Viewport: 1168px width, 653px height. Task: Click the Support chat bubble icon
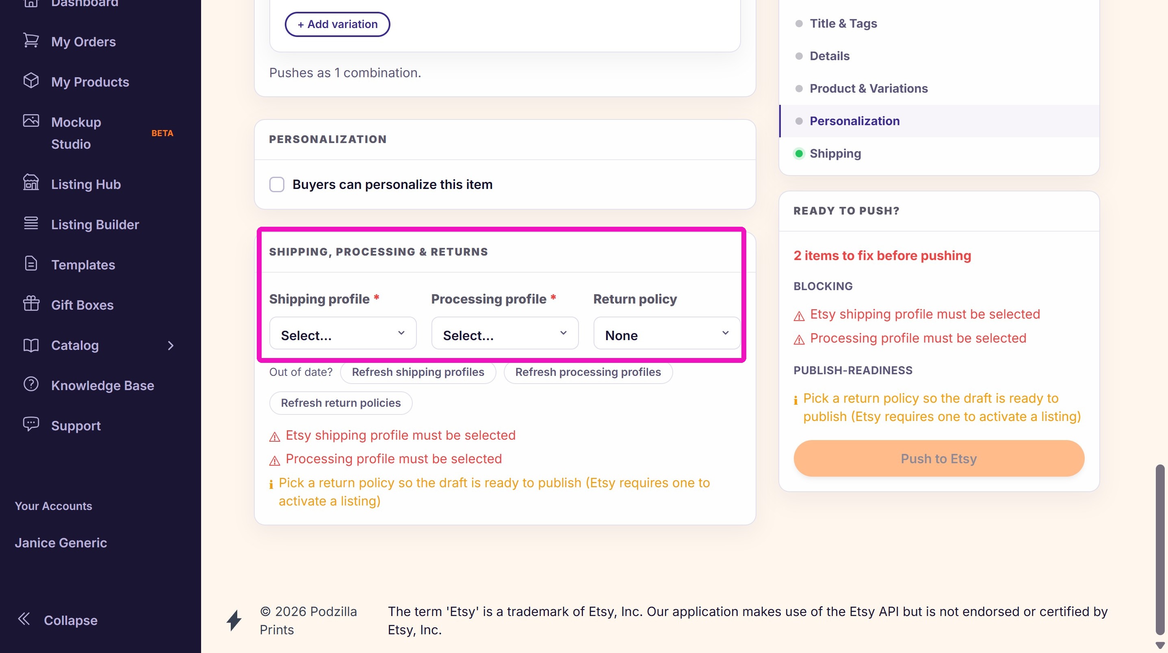31,425
